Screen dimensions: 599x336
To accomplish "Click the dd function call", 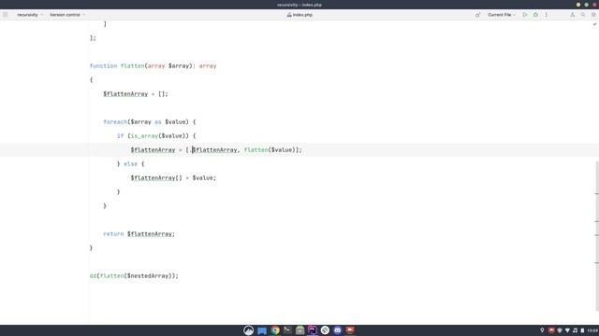I will [94, 276].
